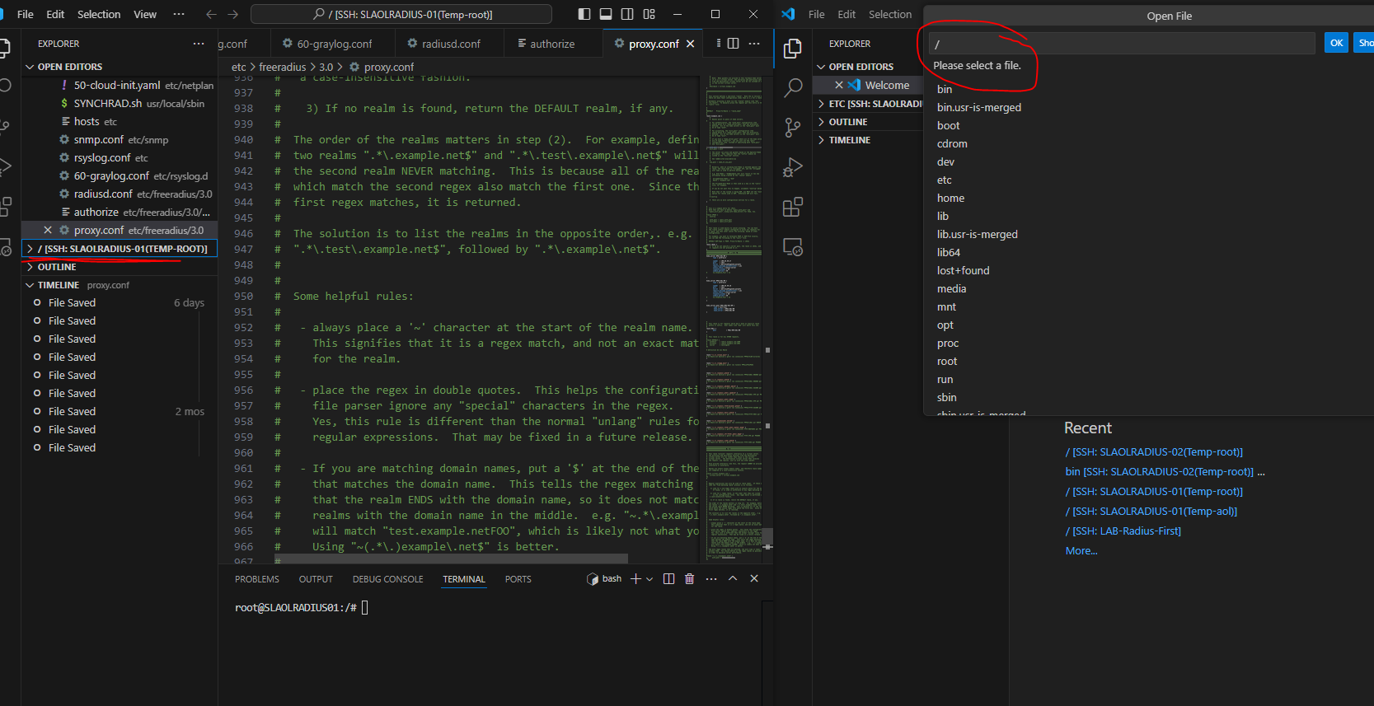Open SYNCHRAD.sh in Open Editors
Viewport: 1374px width, 706px height.
click(x=120, y=103)
